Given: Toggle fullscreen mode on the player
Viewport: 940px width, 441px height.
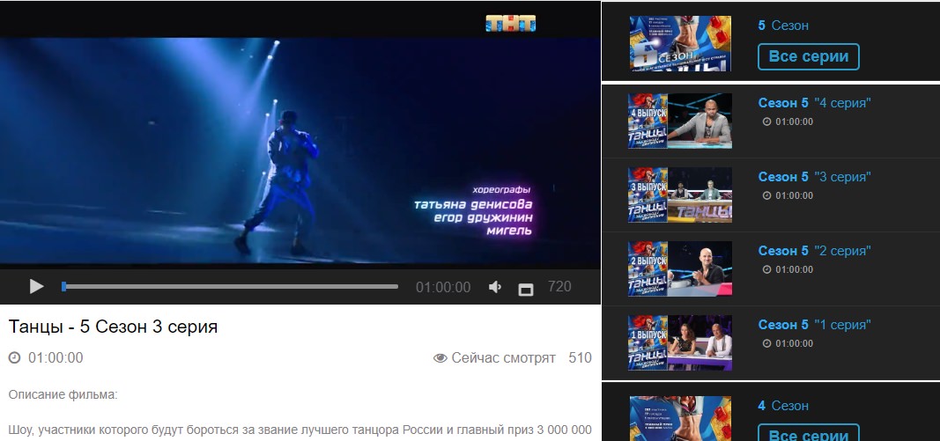Looking at the screenshot, I should [526, 290].
